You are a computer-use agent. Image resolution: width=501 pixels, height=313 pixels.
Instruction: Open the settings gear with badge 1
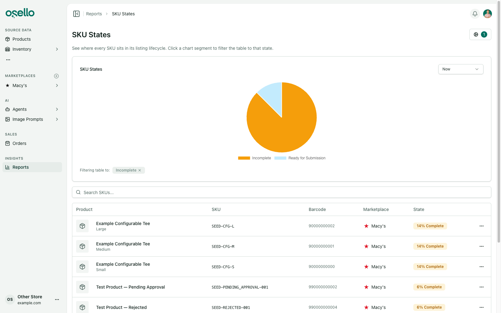[480, 34]
